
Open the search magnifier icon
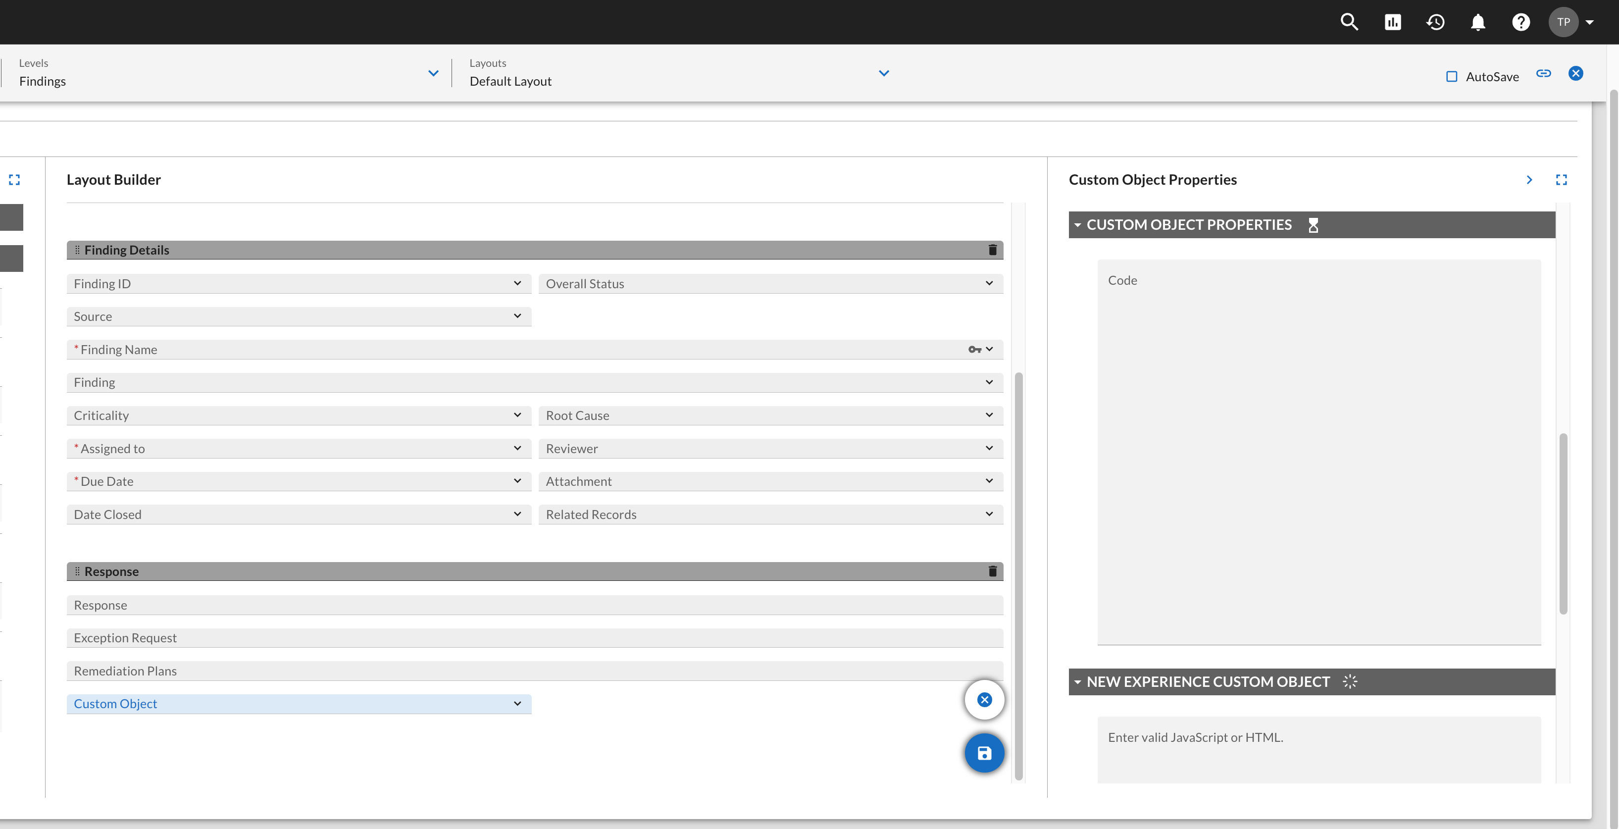coord(1349,22)
